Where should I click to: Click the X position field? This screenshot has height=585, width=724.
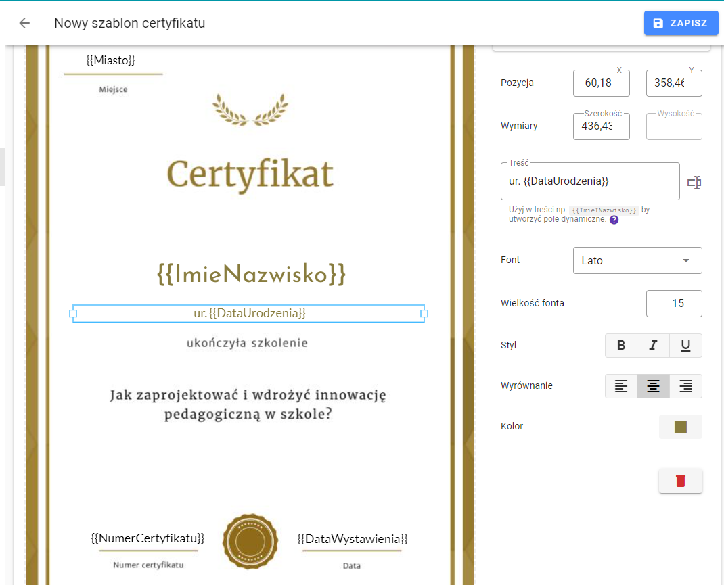[601, 83]
